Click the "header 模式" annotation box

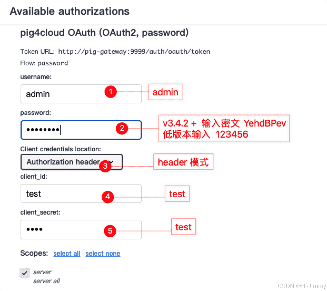pyautogui.click(x=183, y=162)
